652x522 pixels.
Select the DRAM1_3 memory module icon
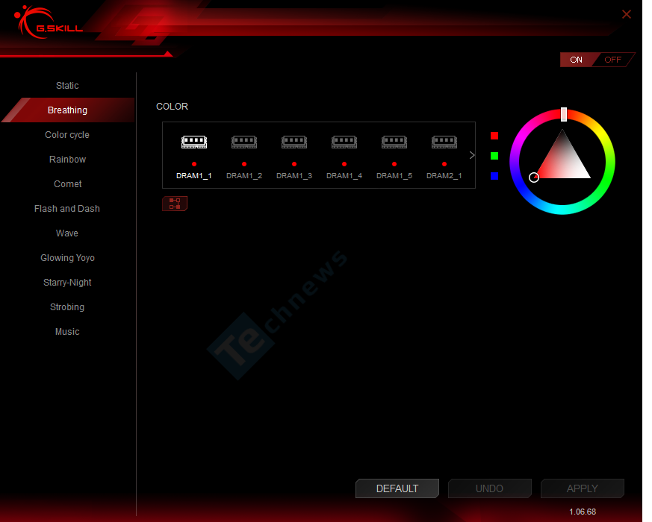click(294, 142)
